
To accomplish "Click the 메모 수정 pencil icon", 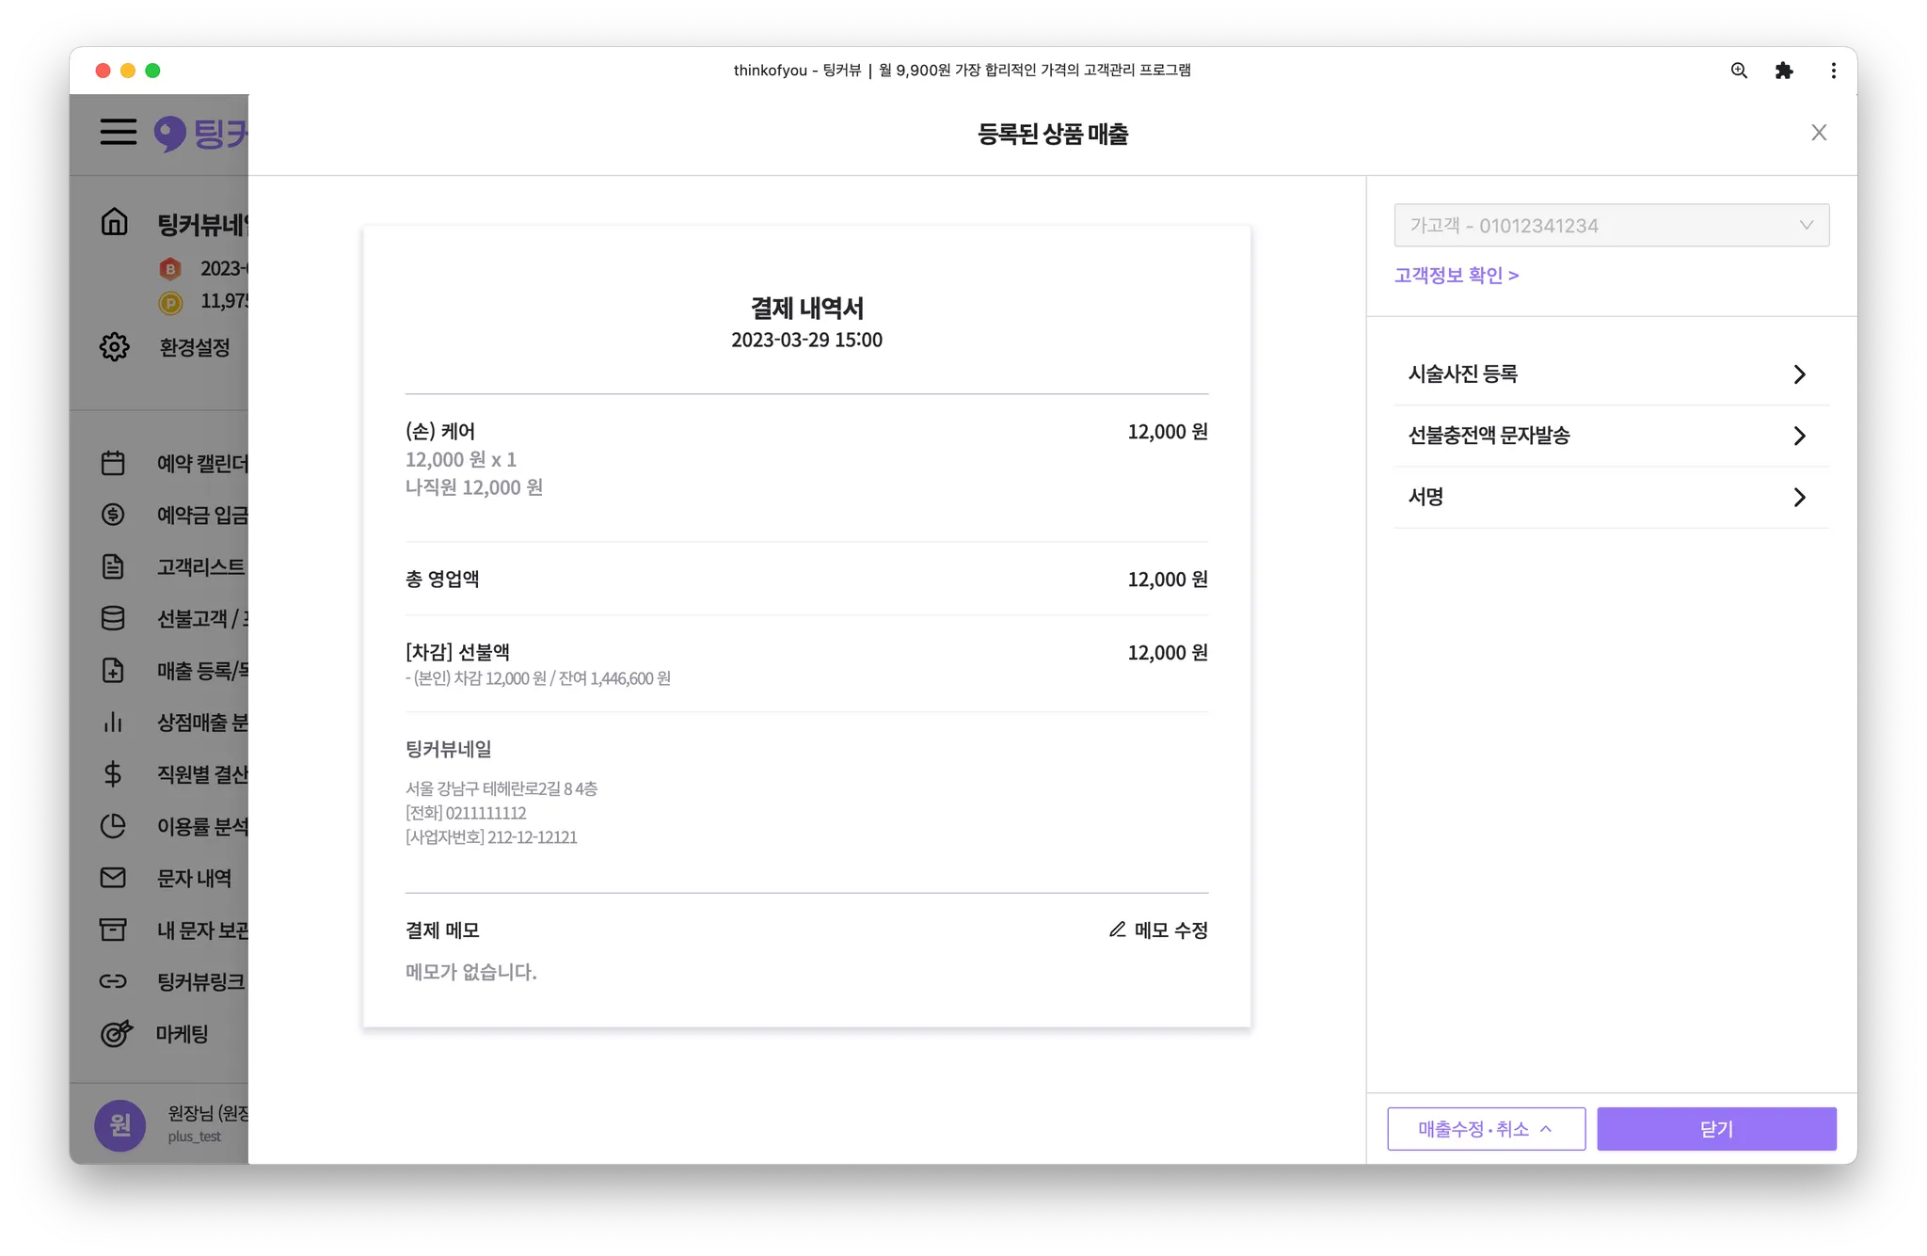I will [x=1118, y=930].
